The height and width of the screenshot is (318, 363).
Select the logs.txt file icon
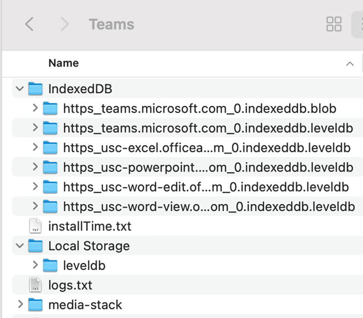tap(36, 285)
